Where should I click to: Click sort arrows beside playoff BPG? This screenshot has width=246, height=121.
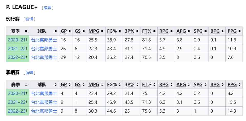coord(222,85)
